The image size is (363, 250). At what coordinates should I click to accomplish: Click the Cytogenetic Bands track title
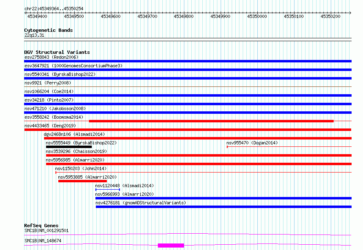[49, 30]
